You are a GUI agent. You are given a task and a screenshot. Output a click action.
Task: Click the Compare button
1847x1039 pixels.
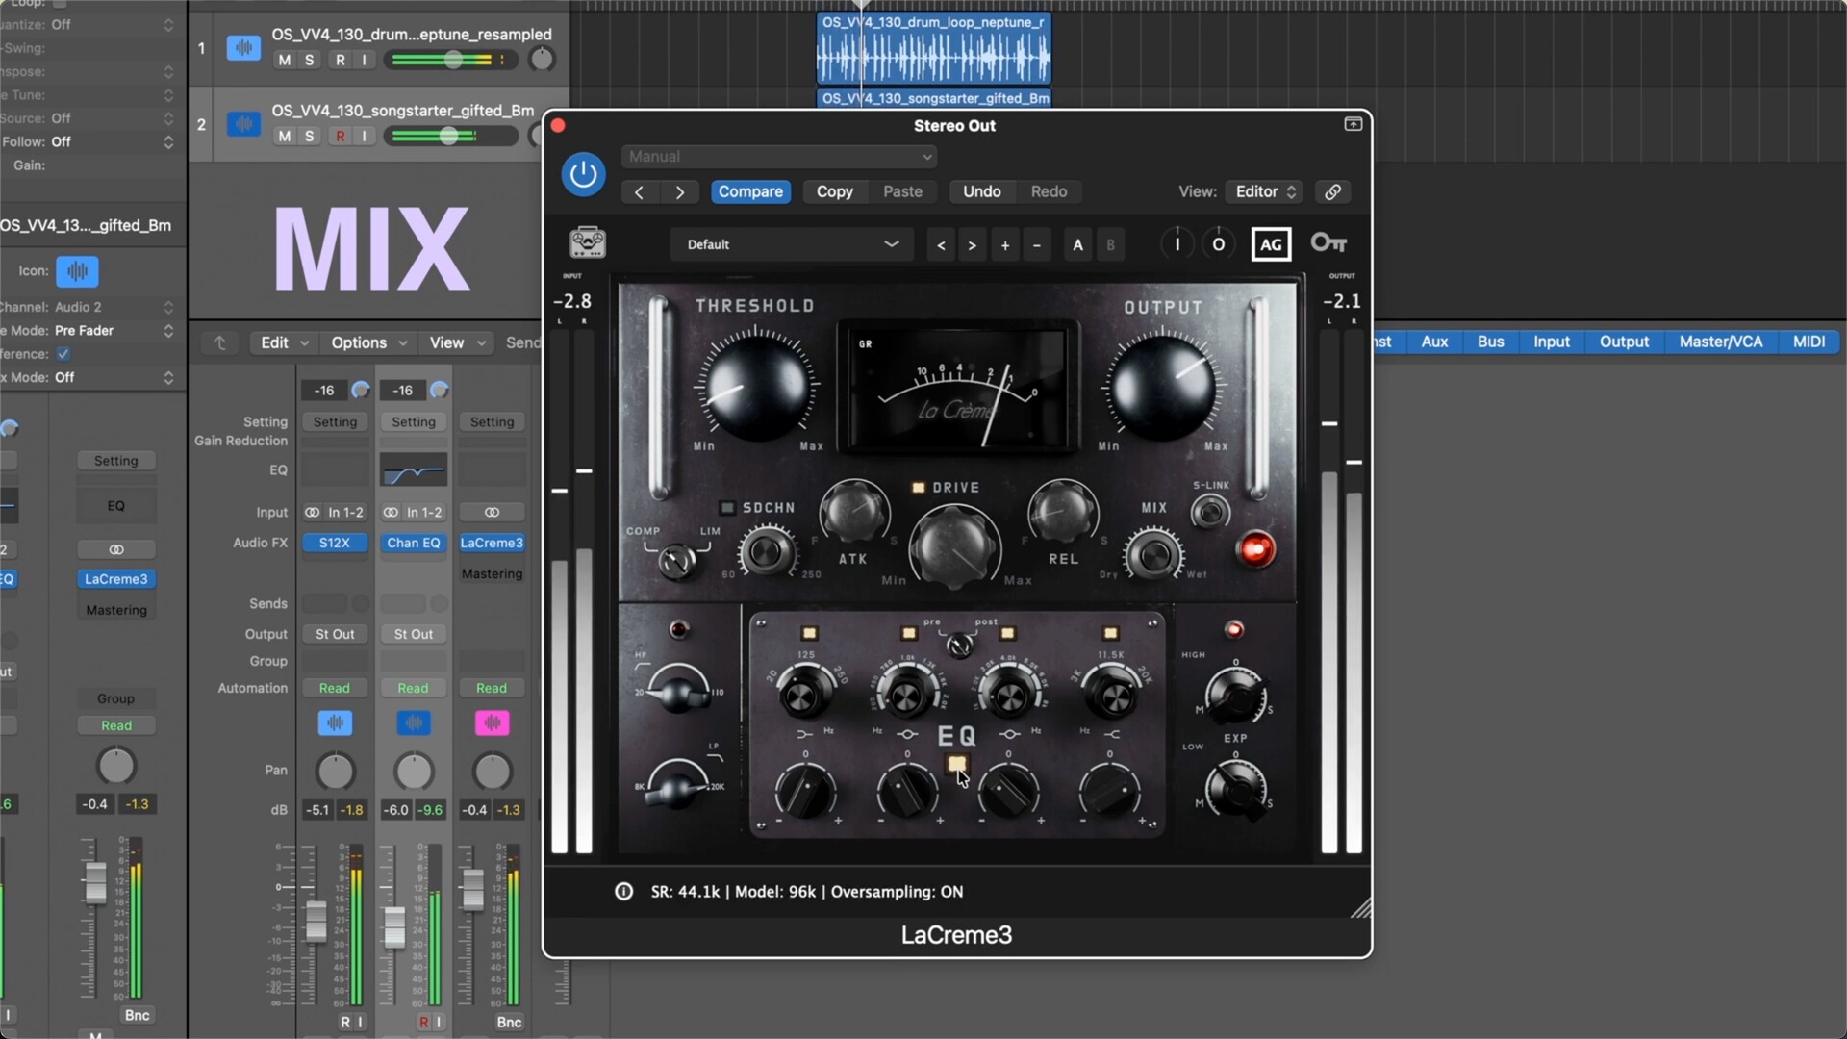(x=750, y=192)
